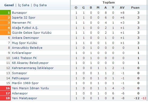The image size is (148, 103).
Task: Open Menemen FK team link
Action: pyautogui.click(x=21, y=23)
